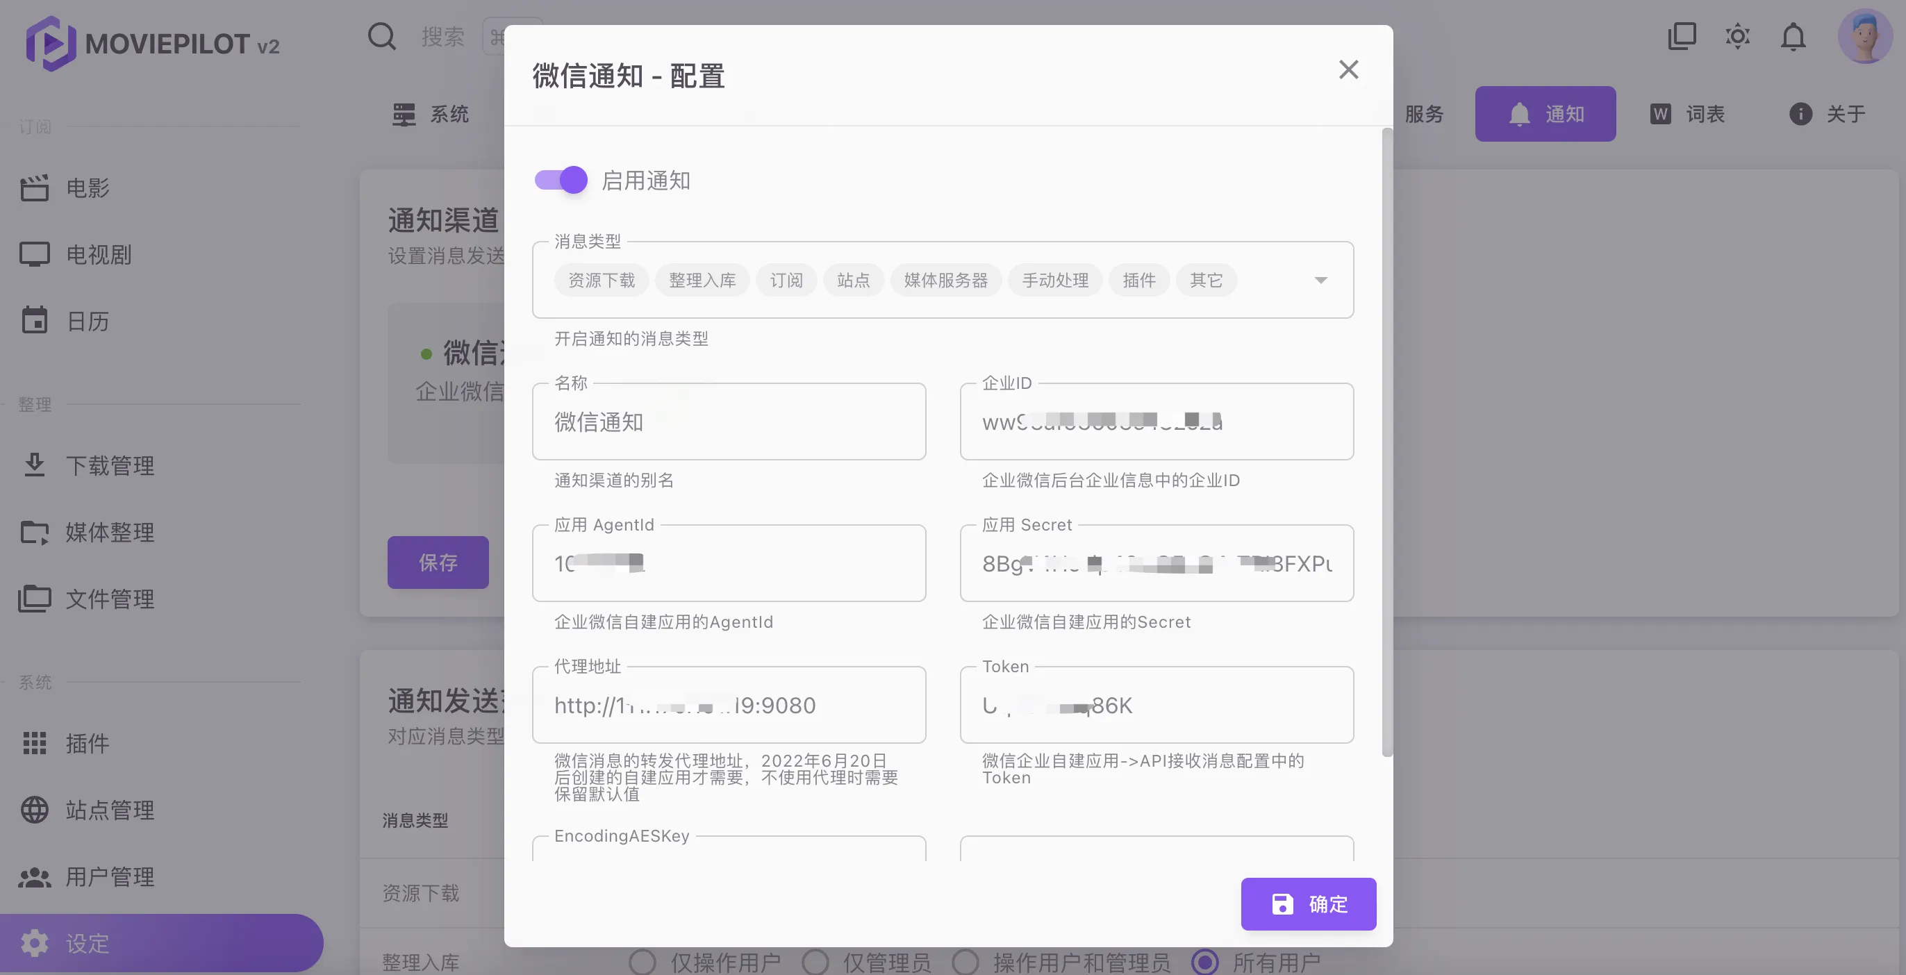Click the MoviePilot logo icon
Screen dimensions: 1906x975
(x=50, y=44)
